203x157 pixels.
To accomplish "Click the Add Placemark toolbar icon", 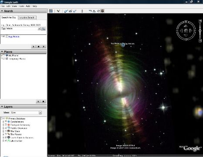I will click(x=58, y=11).
